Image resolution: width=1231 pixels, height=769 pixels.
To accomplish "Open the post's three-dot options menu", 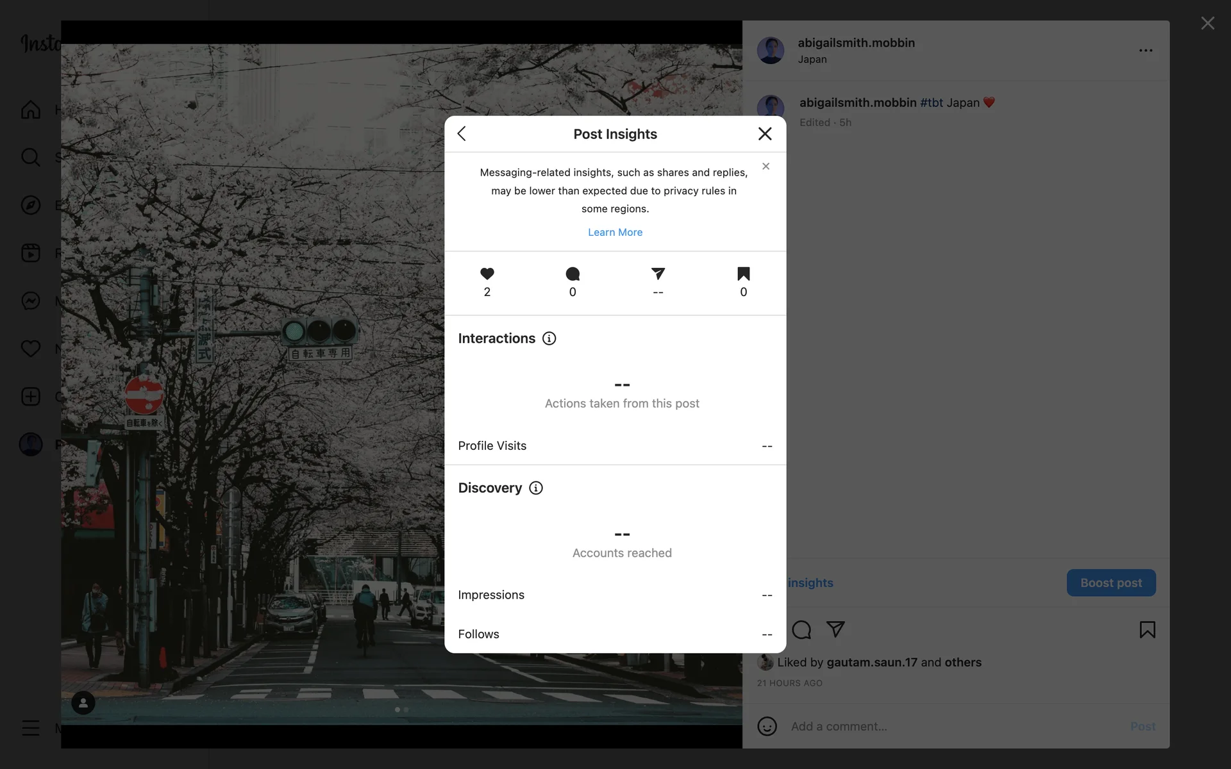I will click(1145, 51).
